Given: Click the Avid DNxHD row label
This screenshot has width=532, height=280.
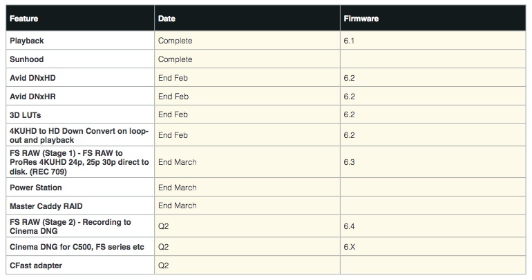Looking at the screenshot, I should pos(32,78).
